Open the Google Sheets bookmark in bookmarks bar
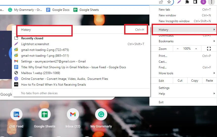This screenshot has height=137, width=217. tap(86, 10)
